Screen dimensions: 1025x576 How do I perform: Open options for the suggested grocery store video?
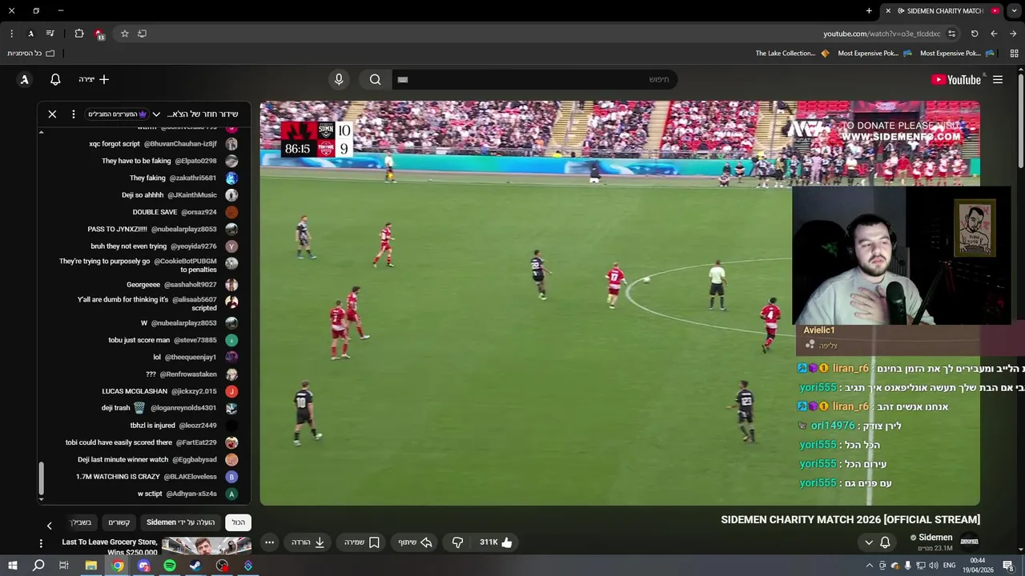point(41,543)
